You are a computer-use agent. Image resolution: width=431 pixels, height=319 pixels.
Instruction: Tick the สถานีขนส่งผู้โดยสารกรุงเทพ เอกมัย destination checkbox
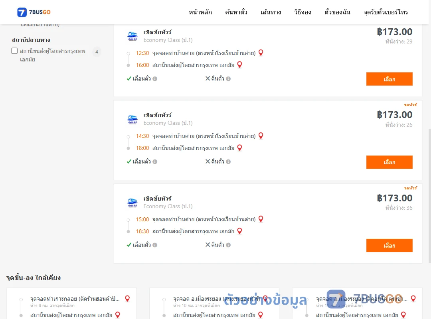pos(15,51)
